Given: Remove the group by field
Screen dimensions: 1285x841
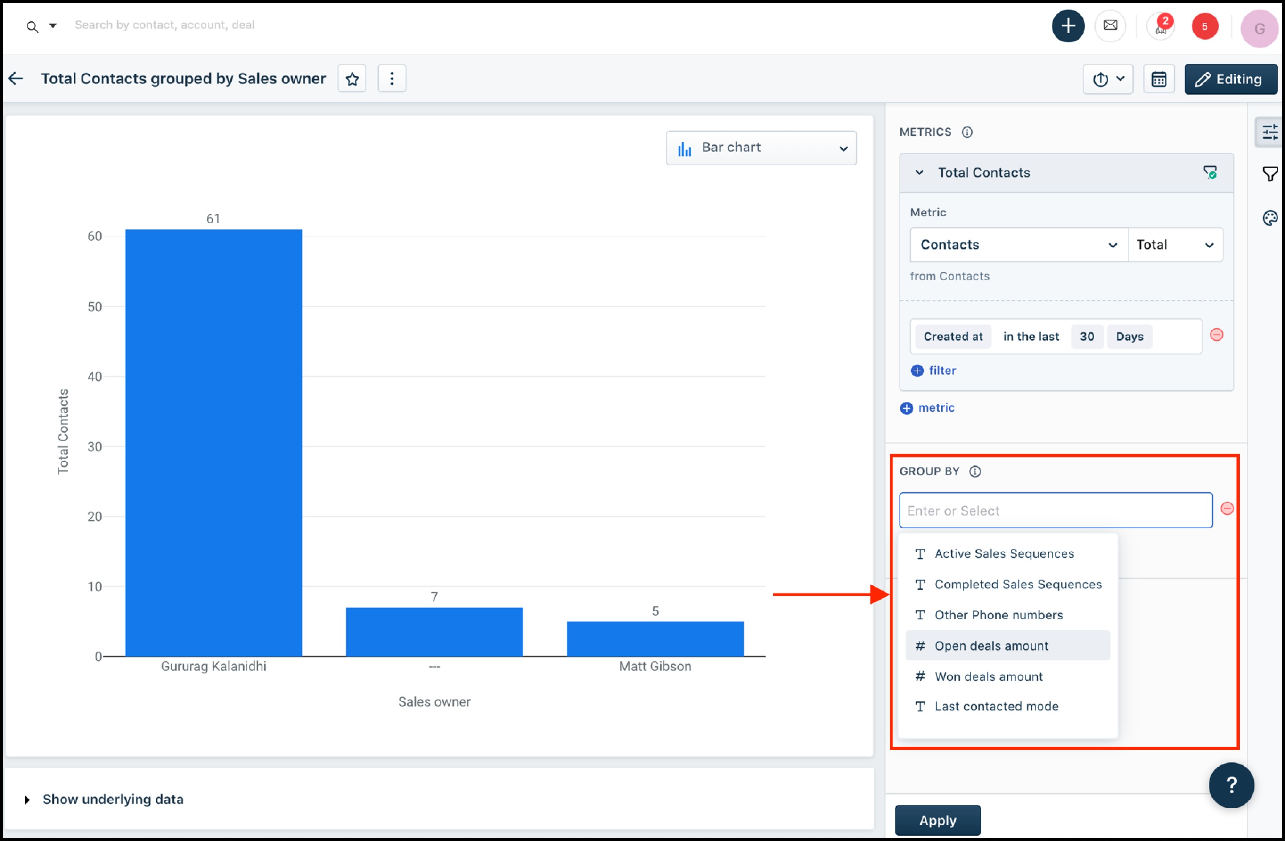Looking at the screenshot, I should point(1227,509).
